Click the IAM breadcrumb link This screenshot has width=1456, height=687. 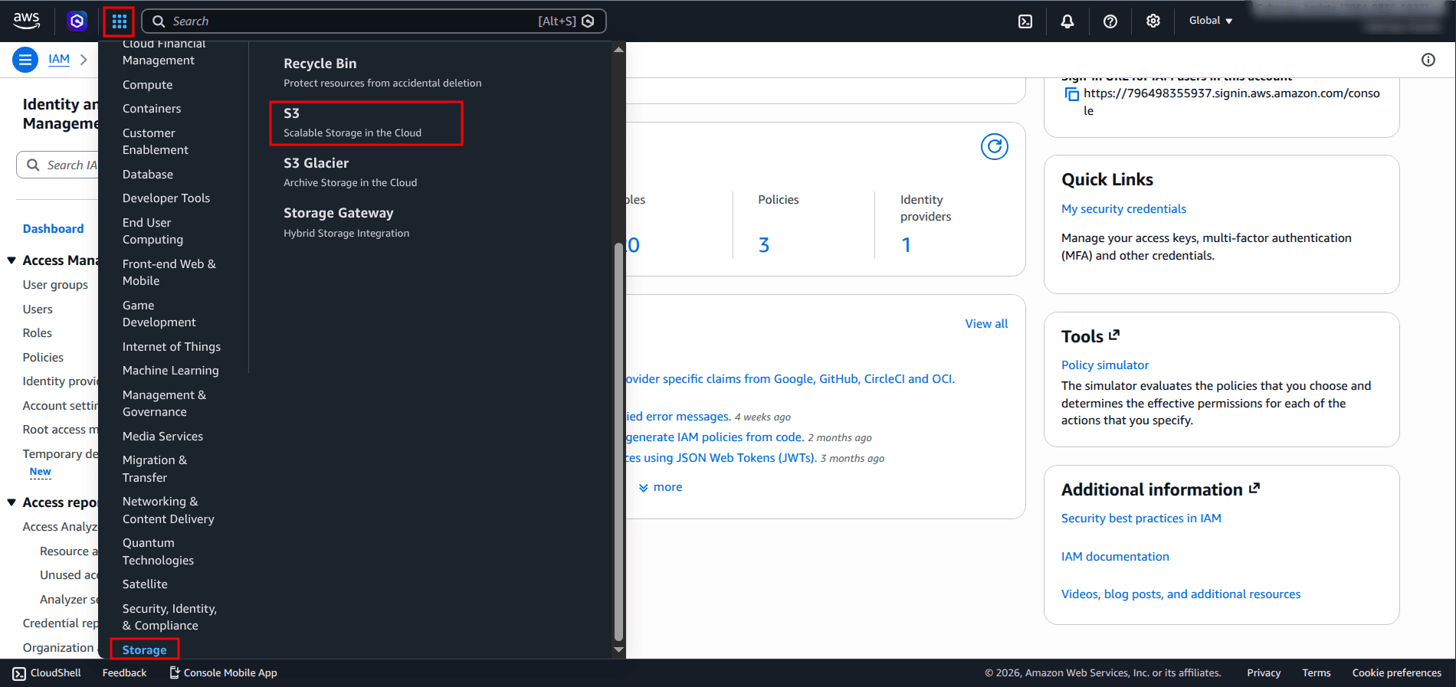[x=59, y=59]
